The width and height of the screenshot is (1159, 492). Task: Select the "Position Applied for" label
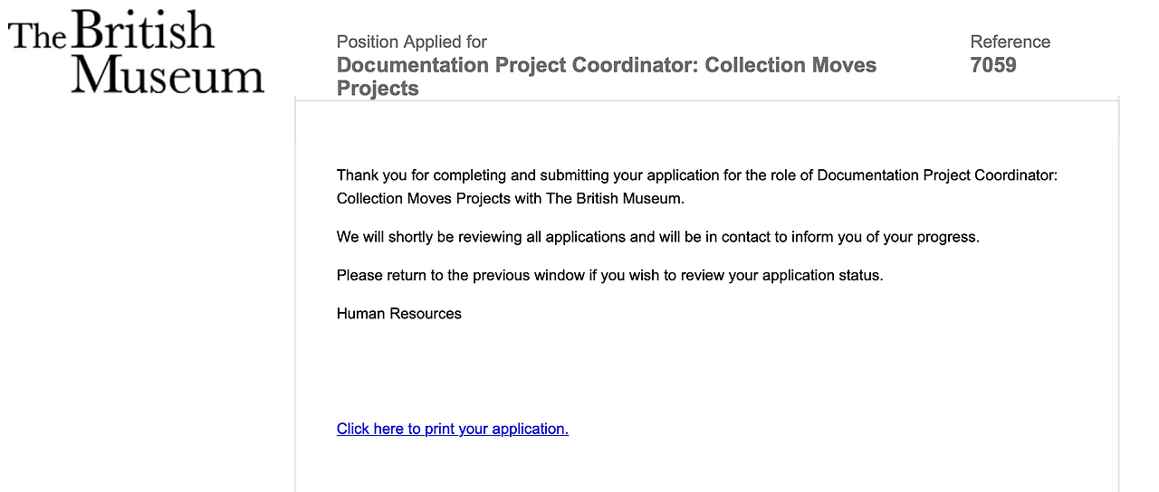tap(411, 42)
